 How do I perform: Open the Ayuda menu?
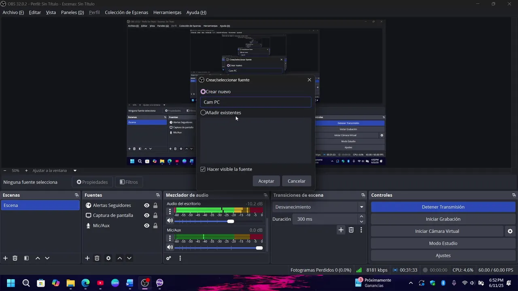coord(196,13)
